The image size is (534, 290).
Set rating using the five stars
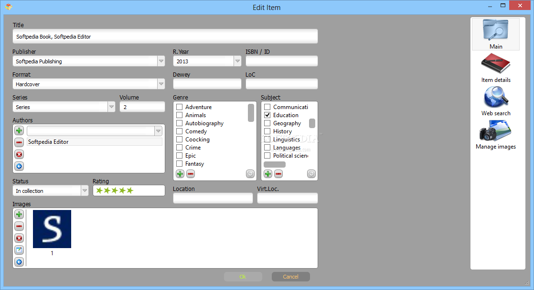(x=115, y=190)
